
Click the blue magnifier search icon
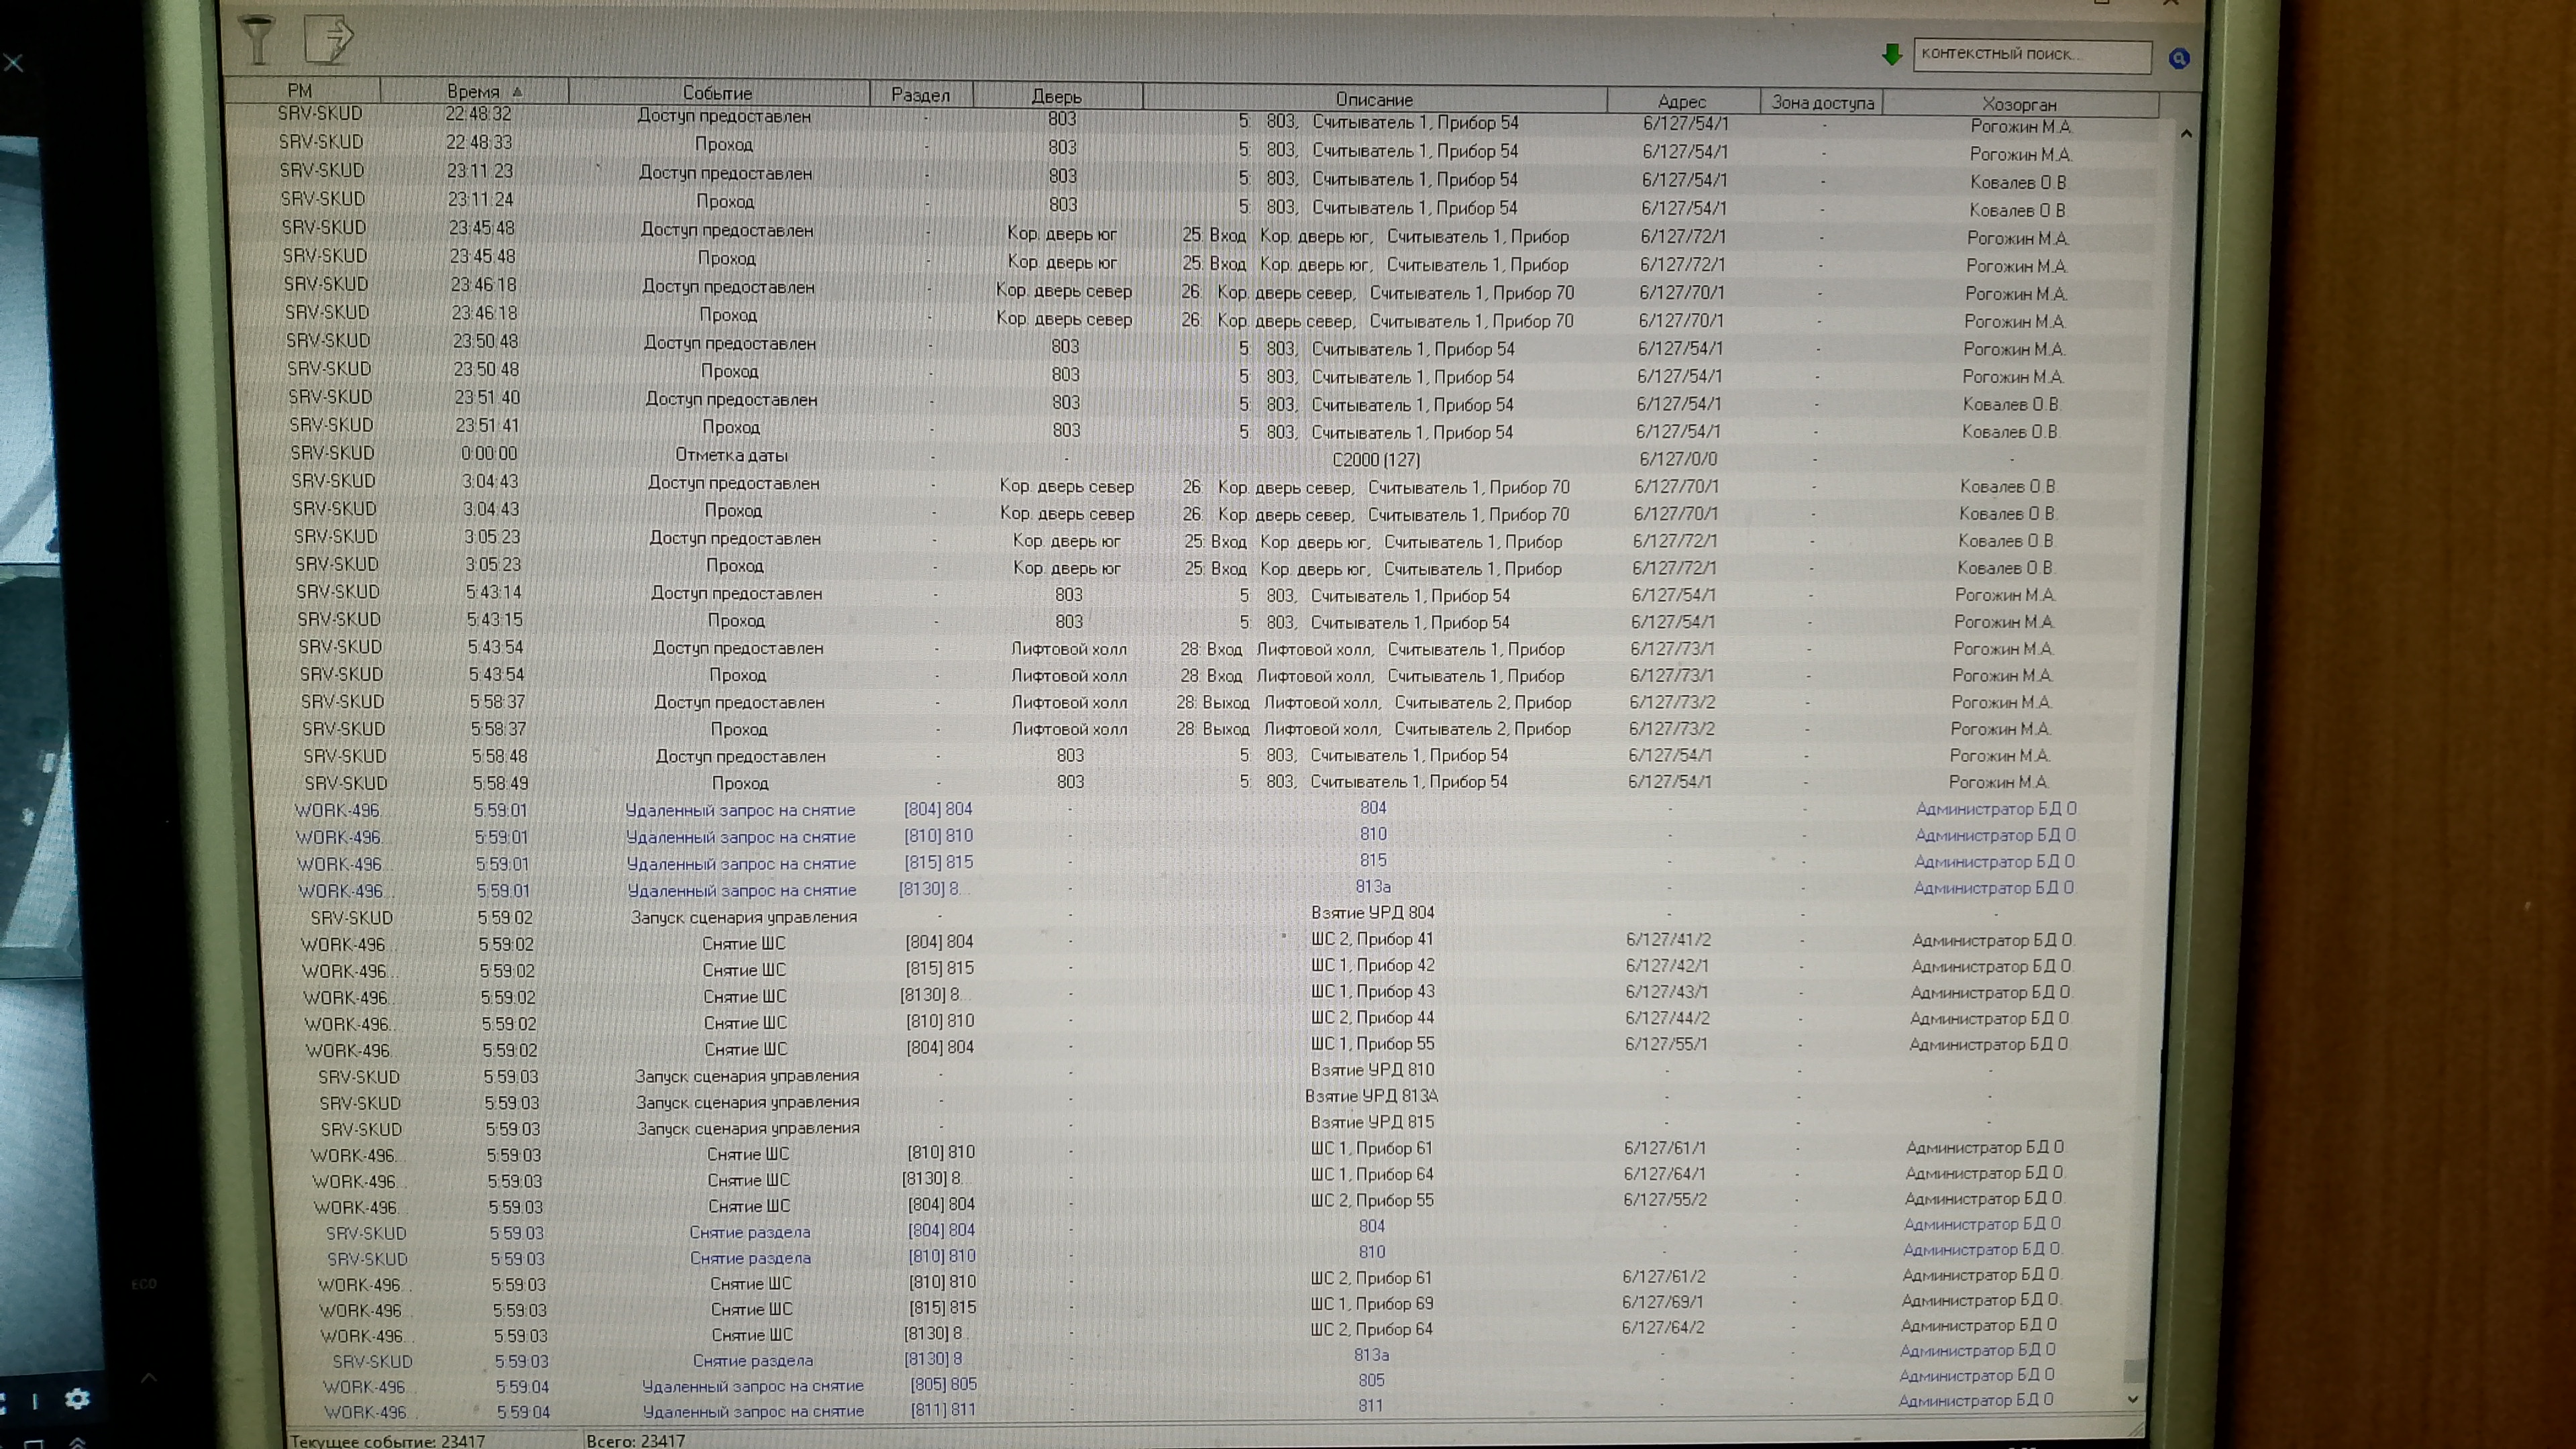2179,58
